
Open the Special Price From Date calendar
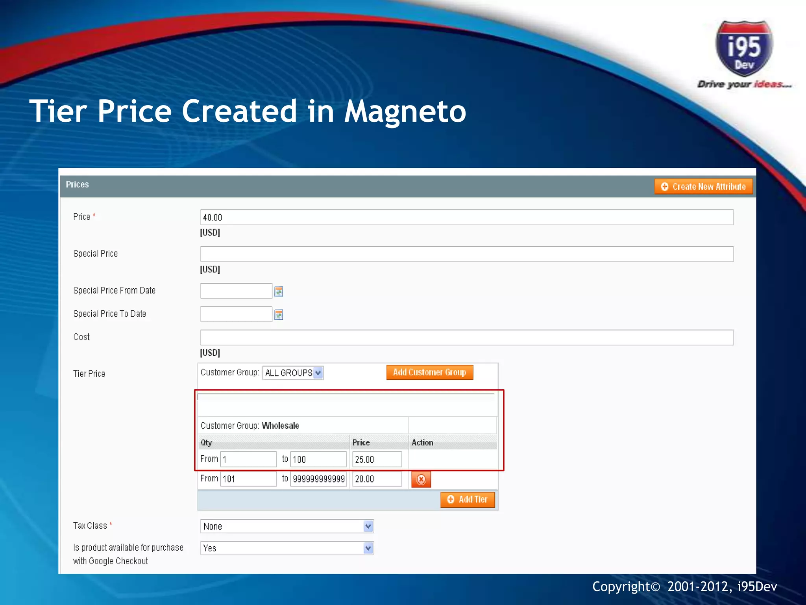tap(279, 291)
